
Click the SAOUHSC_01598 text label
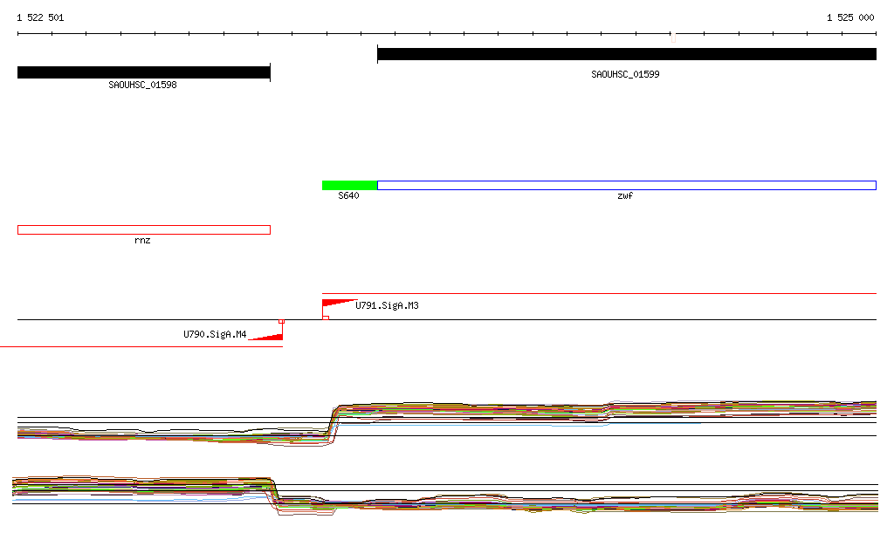click(x=142, y=85)
